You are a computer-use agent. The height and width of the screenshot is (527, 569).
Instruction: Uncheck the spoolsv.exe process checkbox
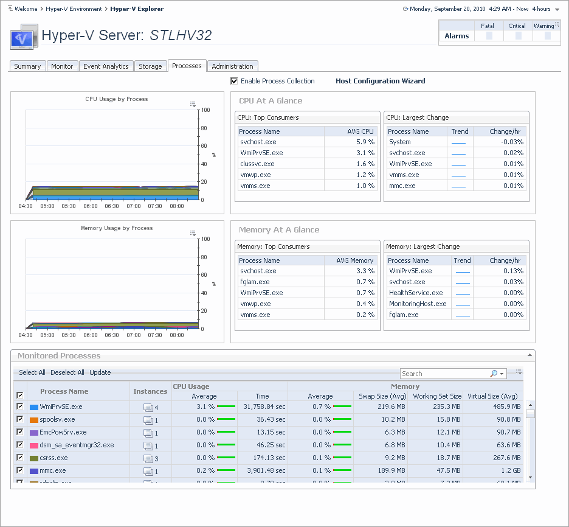tap(20, 419)
